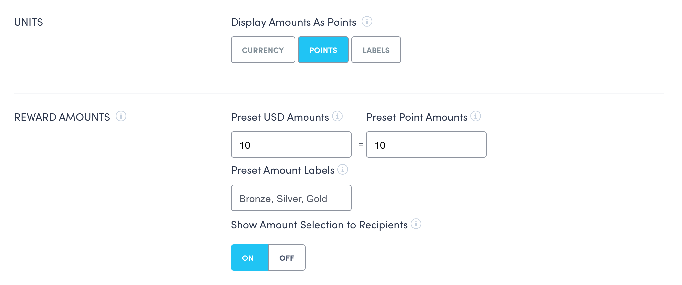Click the Show Amount Selection to Recipients label
Image resolution: width=682 pixels, height=285 pixels.
[x=319, y=225]
